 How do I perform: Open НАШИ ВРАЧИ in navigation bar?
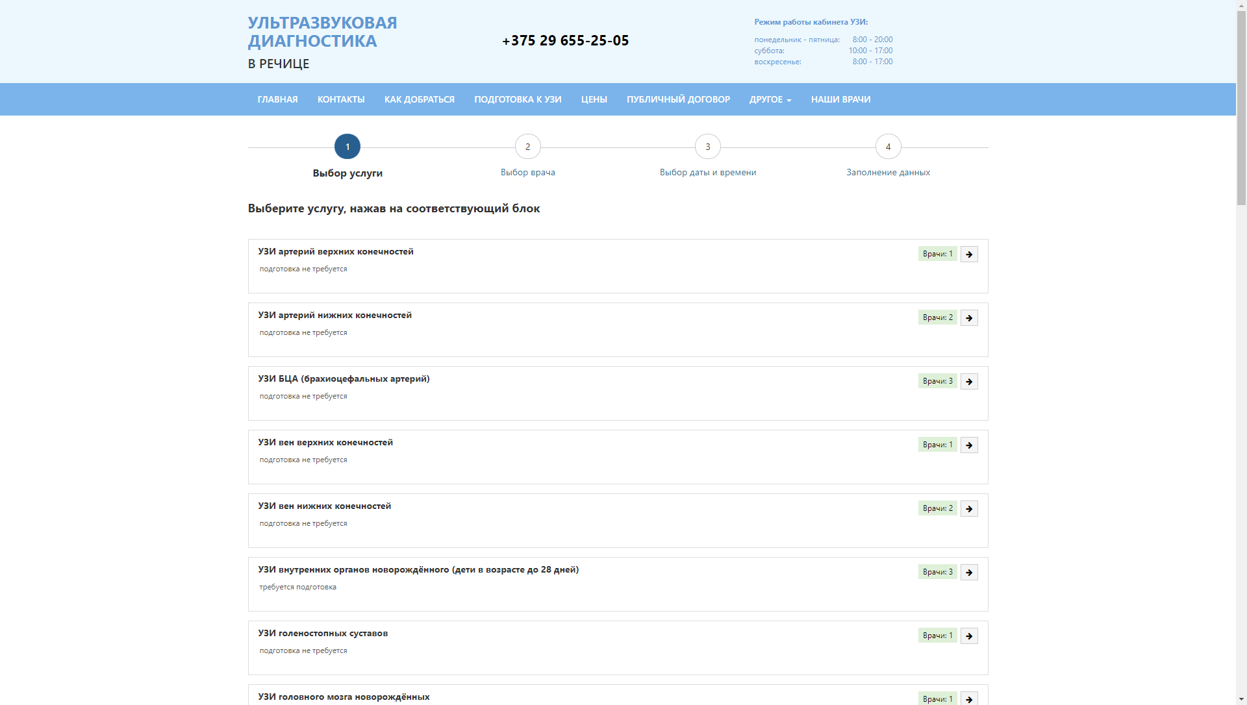840,99
